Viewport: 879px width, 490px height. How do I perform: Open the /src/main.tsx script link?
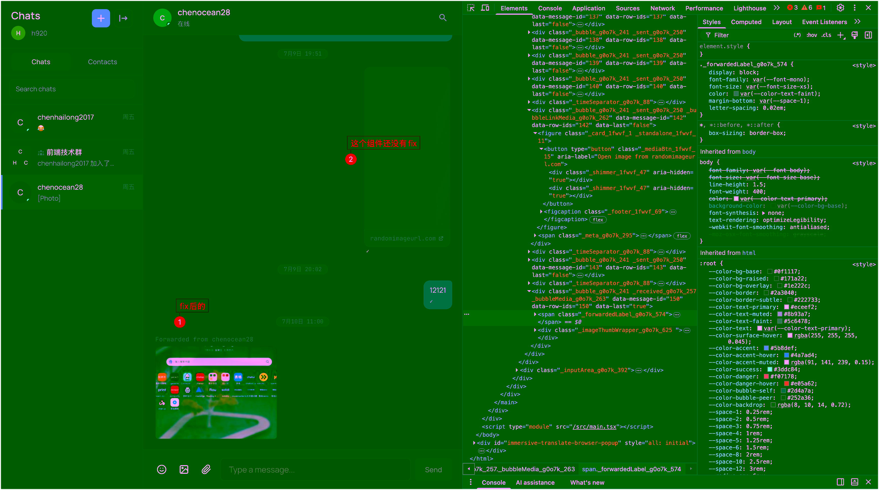(595, 427)
